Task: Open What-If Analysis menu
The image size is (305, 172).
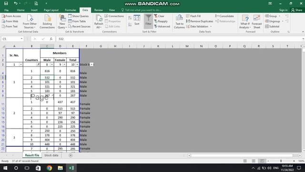Action: pos(245,21)
